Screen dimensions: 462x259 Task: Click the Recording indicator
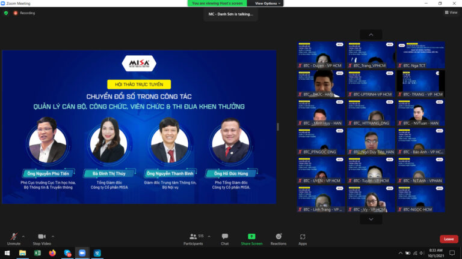(24, 13)
